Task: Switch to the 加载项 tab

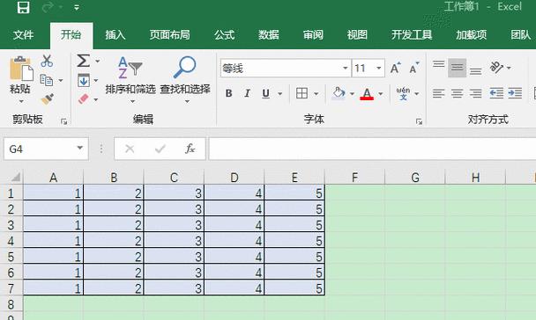Action: pos(471,35)
